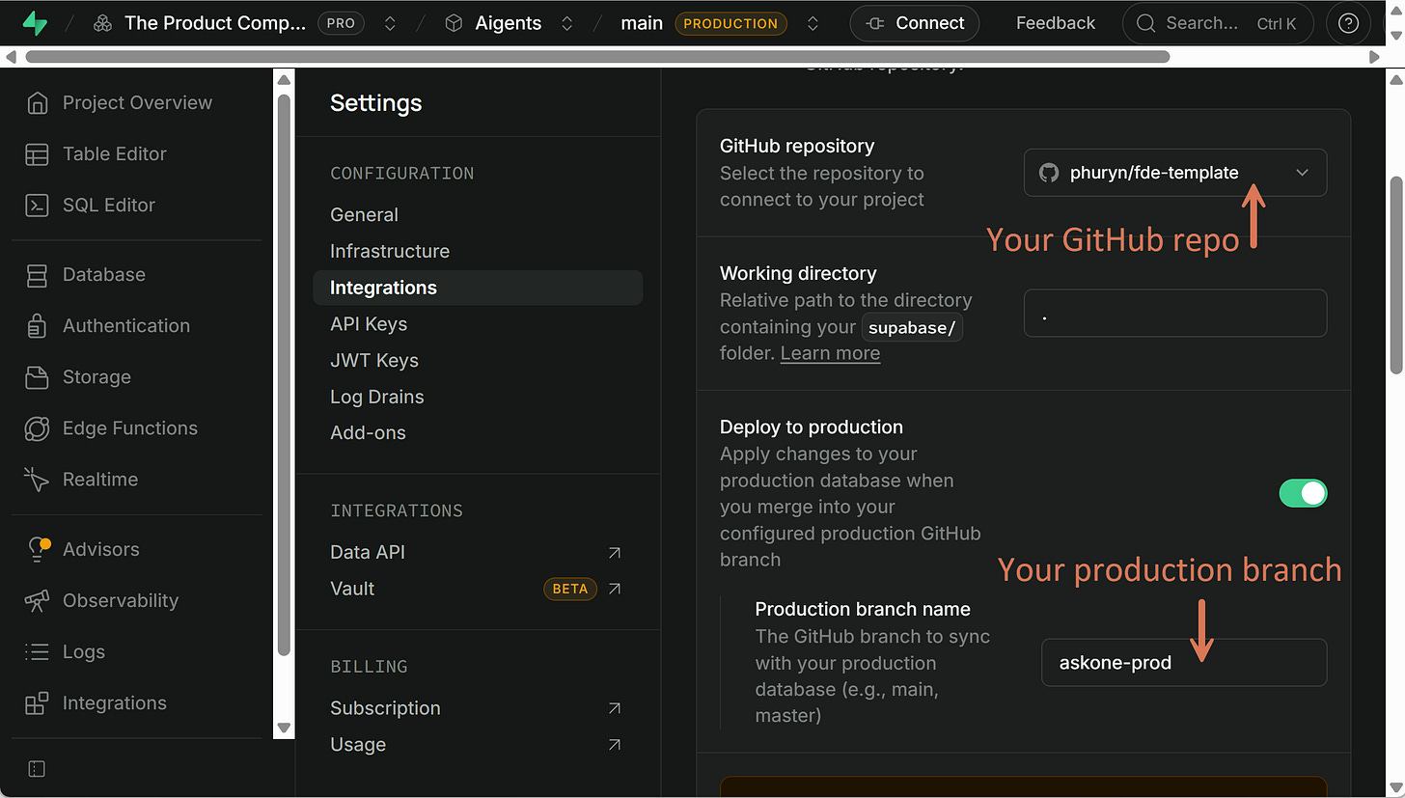This screenshot has height=798, width=1405.
Task: Click the left sidebar vertical scrollbar thumb
Action: (x=284, y=376)
